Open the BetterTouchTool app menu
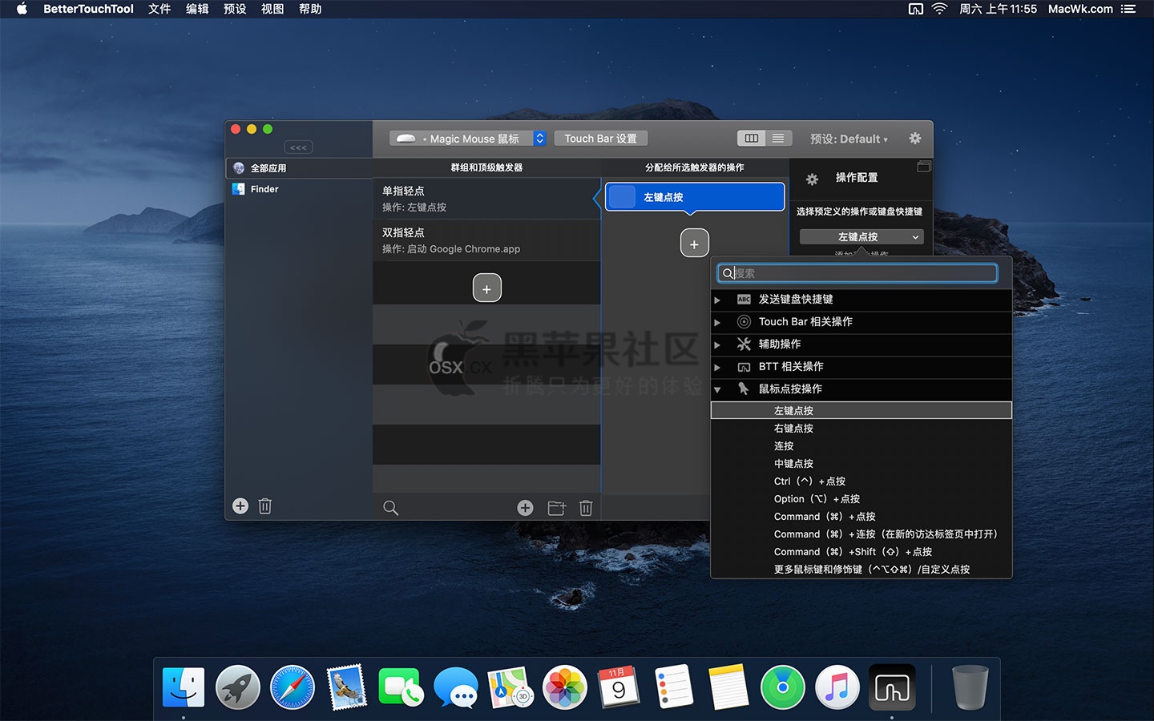The width and height of the screenshot is (1154, 721). [88, 9]
